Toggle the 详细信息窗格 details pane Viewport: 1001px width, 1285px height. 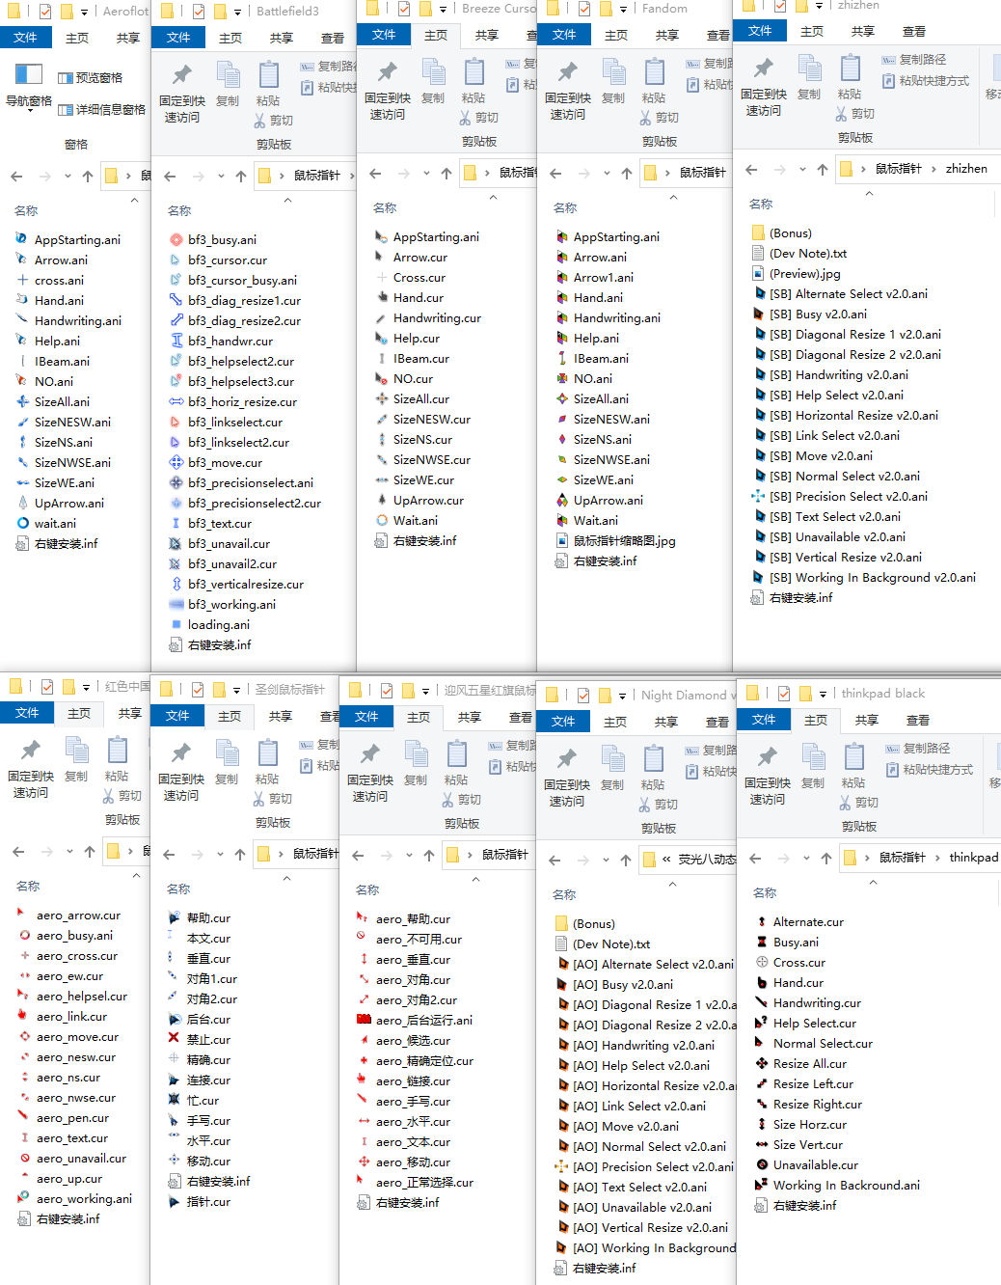point(102,110)
